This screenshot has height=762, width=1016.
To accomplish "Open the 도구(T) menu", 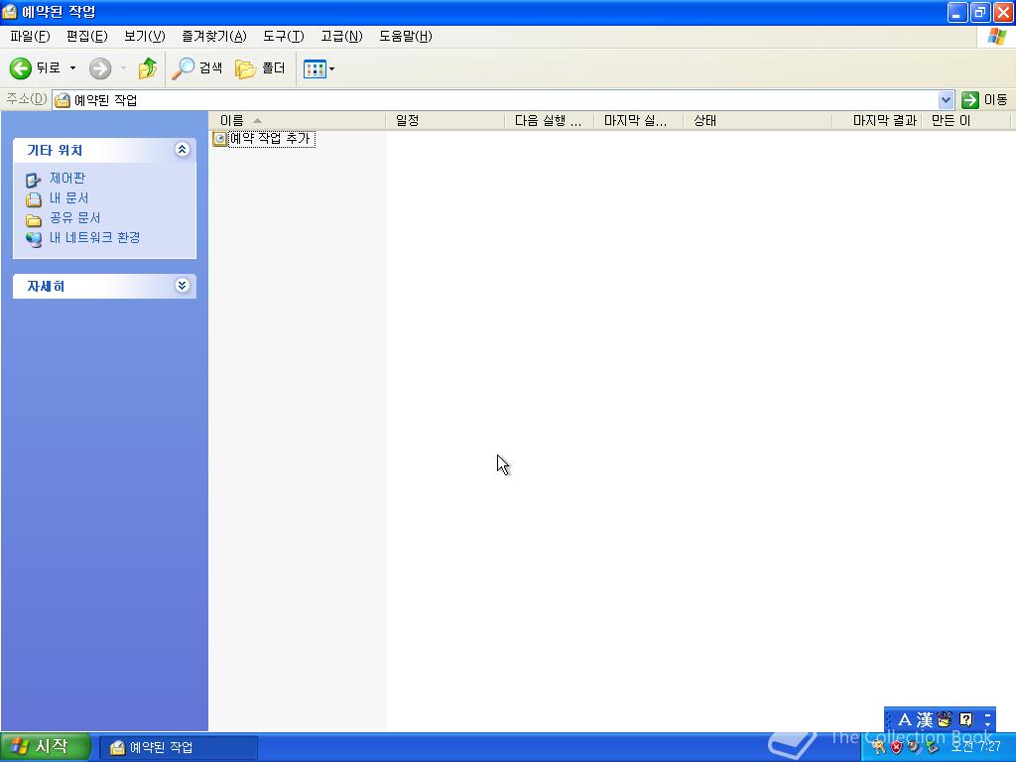I will tap(283, 37).
